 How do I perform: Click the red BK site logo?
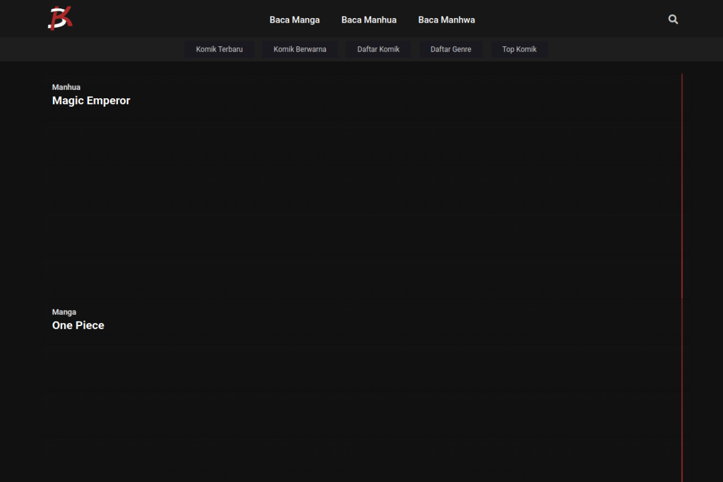click(x=60, y=19)
